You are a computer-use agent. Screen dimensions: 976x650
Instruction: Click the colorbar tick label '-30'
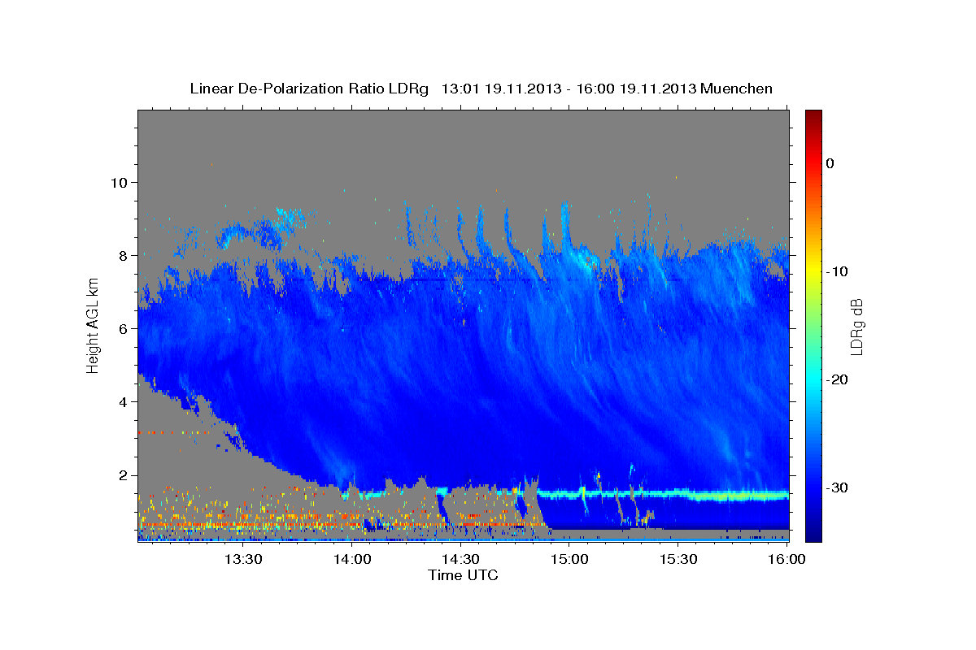pyautogui.click(x=835, y=487)
